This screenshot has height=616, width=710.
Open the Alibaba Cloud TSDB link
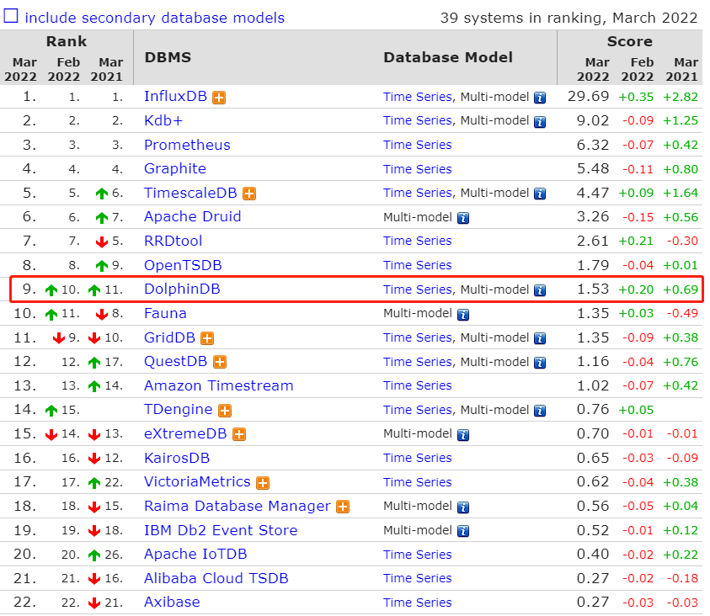(x=216, y=578)
